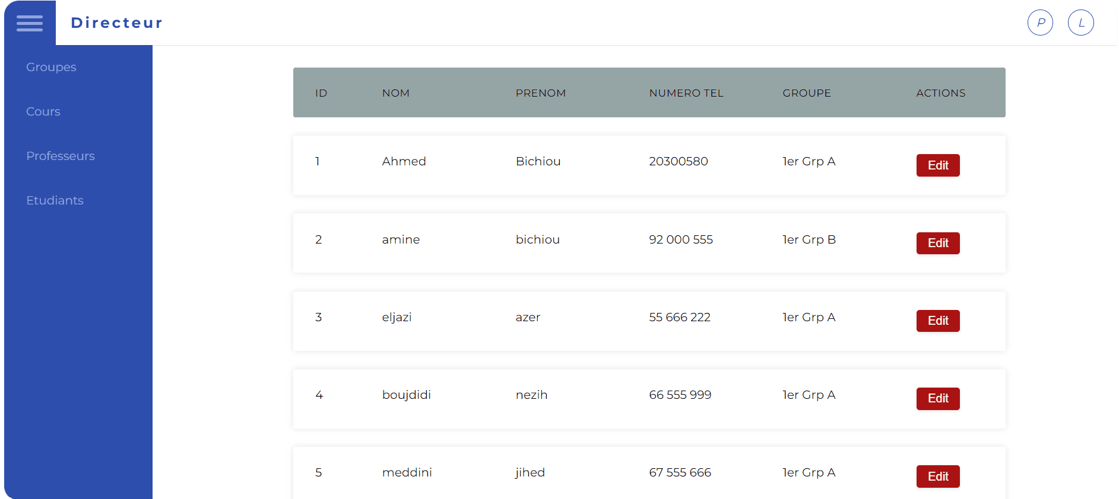Select the first name azer

(528, 317)
